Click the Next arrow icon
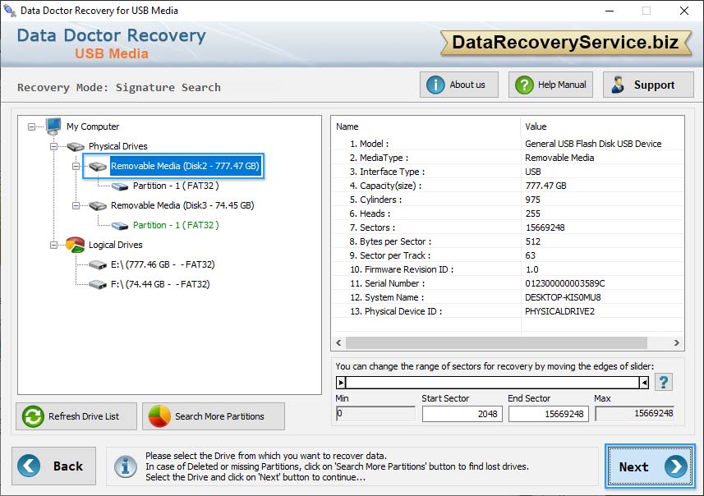704x496 pixels. (x=676, y=466)
